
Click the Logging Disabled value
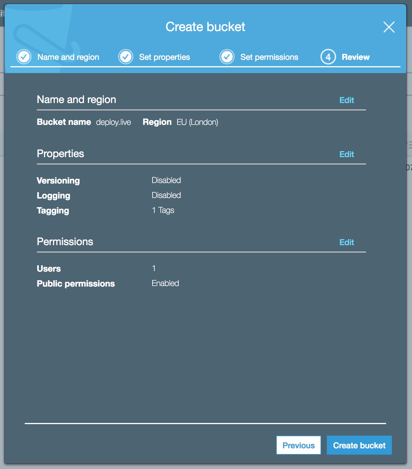[x=166, y=195]
